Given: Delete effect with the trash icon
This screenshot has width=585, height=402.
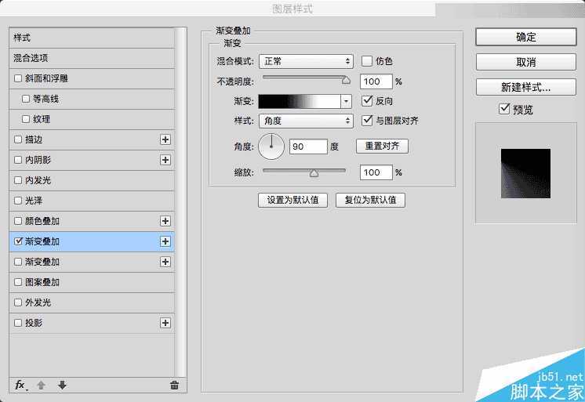Looking at the screenshot, I should (174, 385).
